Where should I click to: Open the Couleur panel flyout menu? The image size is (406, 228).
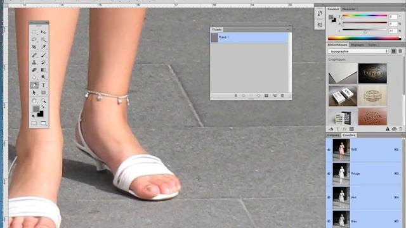[x=403, y=9]
